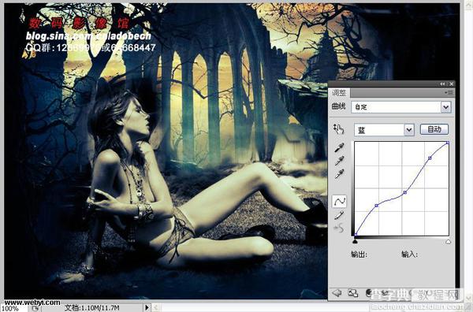Click the 曲线 curves label
The width and height of the screenshot is (473, 312).
[x=338, y=106]
